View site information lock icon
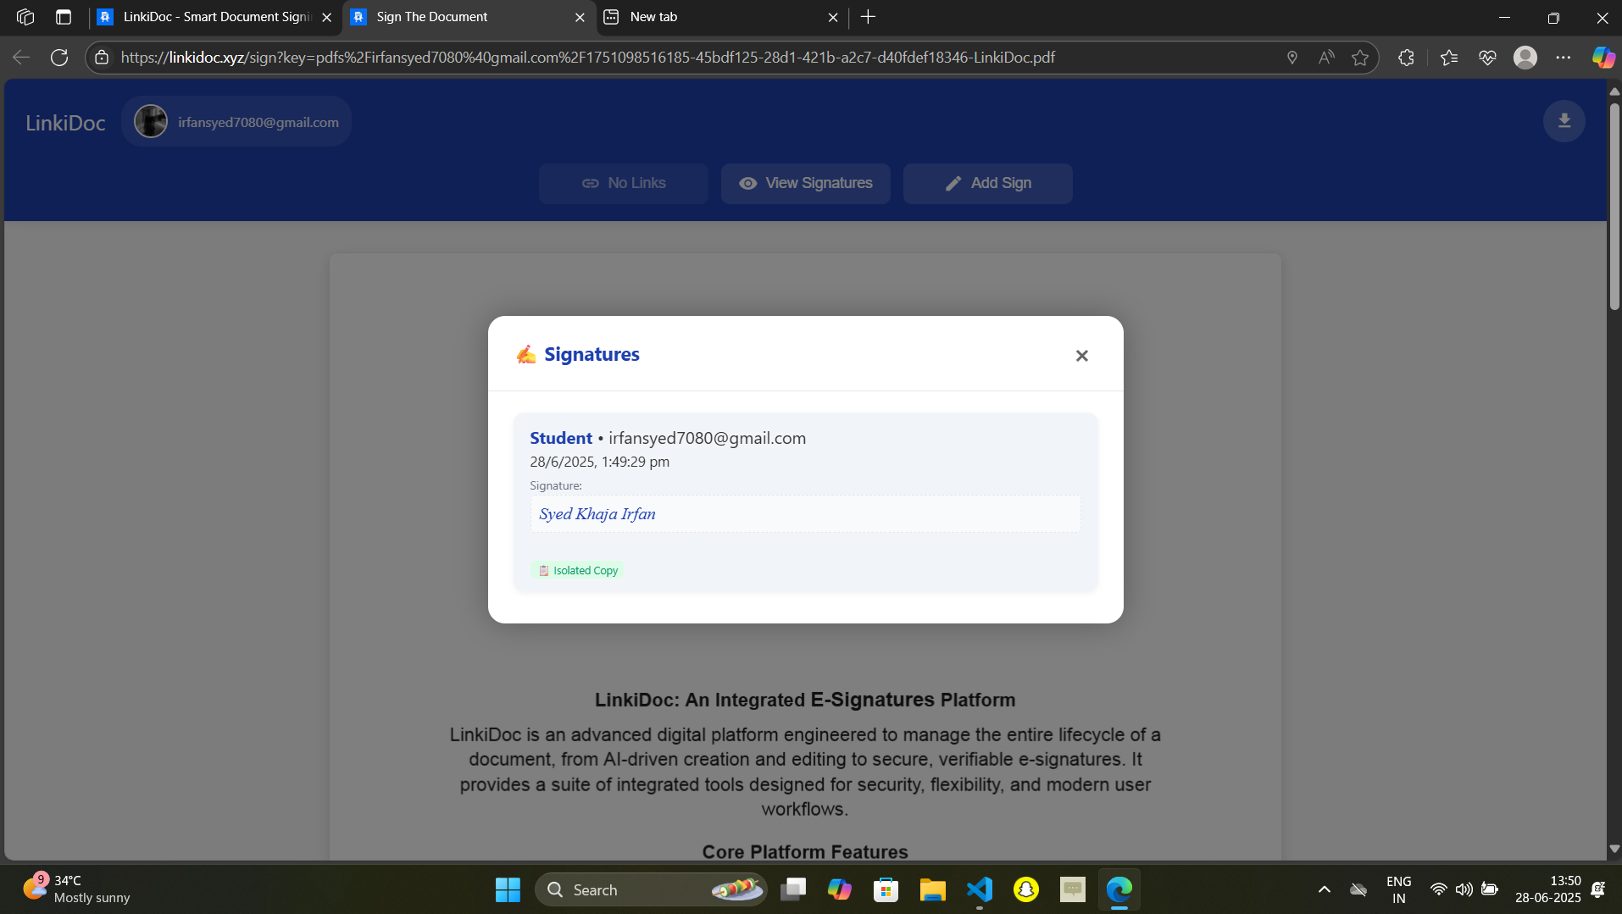 point(102,58)
